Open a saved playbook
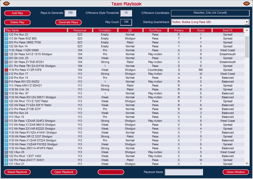Screen dimensions: 253x179 (64, 172)
